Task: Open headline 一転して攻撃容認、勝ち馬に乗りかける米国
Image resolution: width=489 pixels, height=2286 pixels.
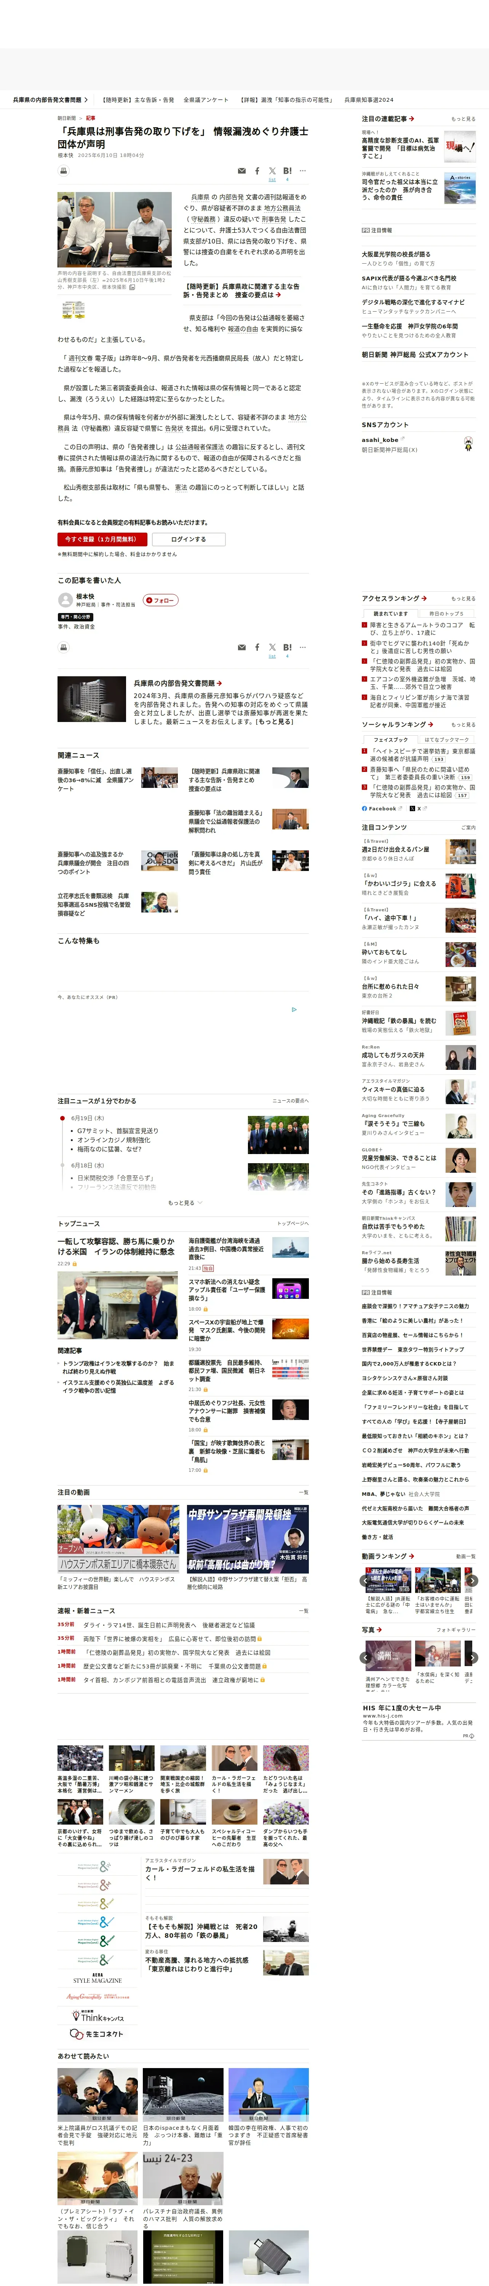Action: pyautogui.click(x=116, y=1247)
